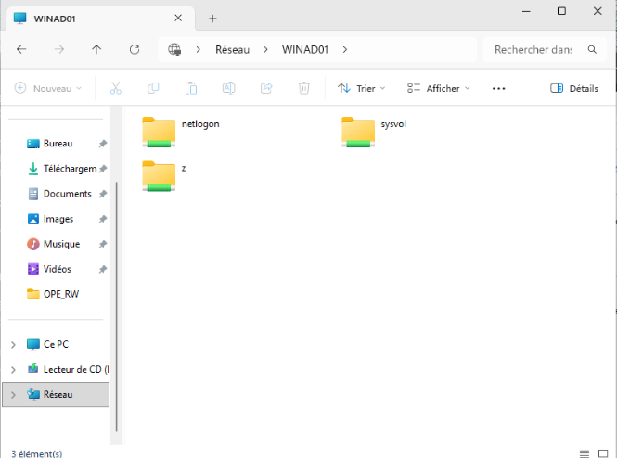Open Téléchargements in the sidebar
This screenshot has height=458, width=617.
61,169
